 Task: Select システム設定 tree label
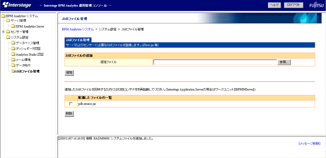coord(20,37)
